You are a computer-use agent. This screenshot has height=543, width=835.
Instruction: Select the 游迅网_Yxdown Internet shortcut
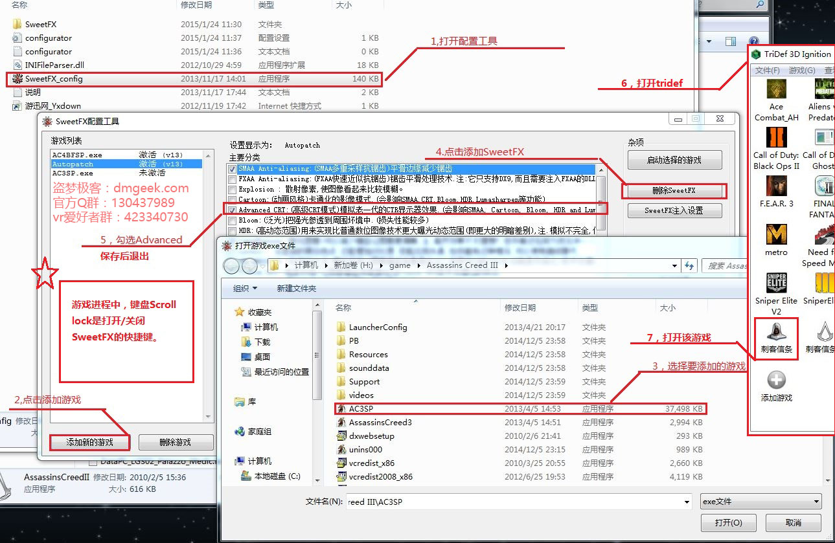(x=47, y=105)
